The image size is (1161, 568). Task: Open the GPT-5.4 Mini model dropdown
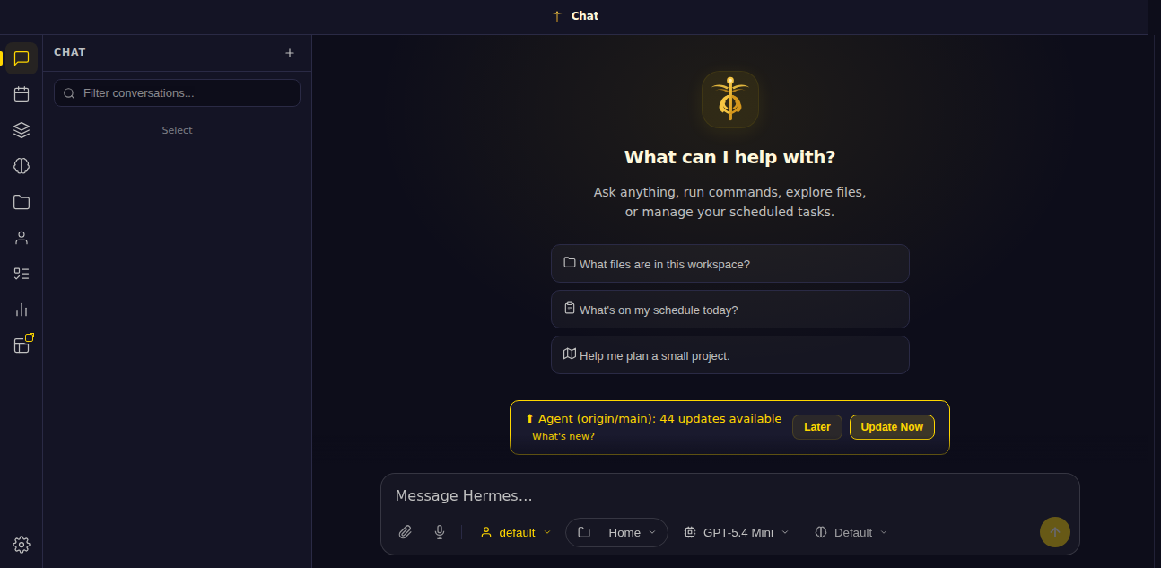pos(736,532)
